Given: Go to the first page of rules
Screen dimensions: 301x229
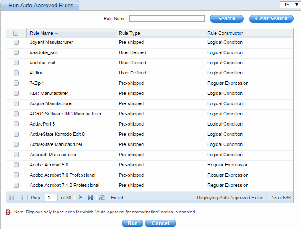Looking at the screenshot, I should tap(12, 198).
